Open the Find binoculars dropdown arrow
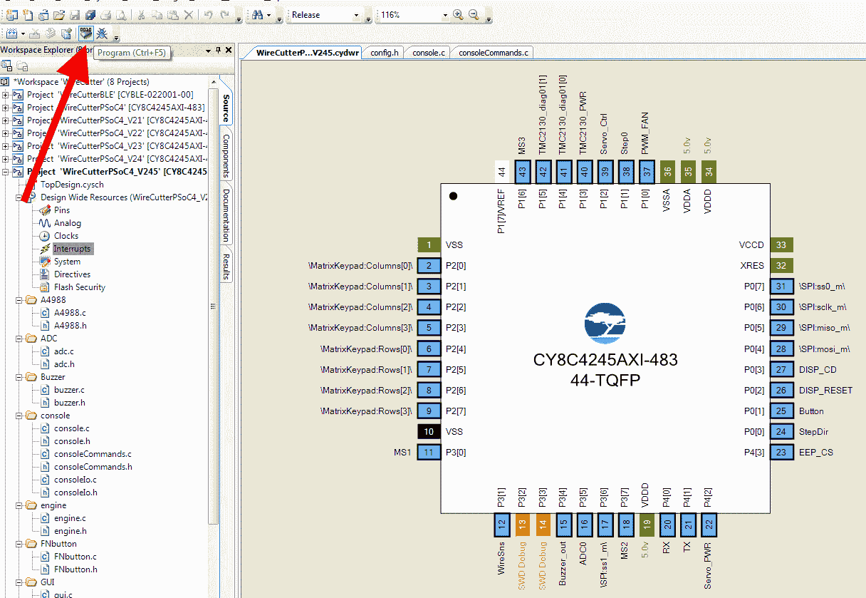Screen dimensions: 866x598 pos(268,15)
